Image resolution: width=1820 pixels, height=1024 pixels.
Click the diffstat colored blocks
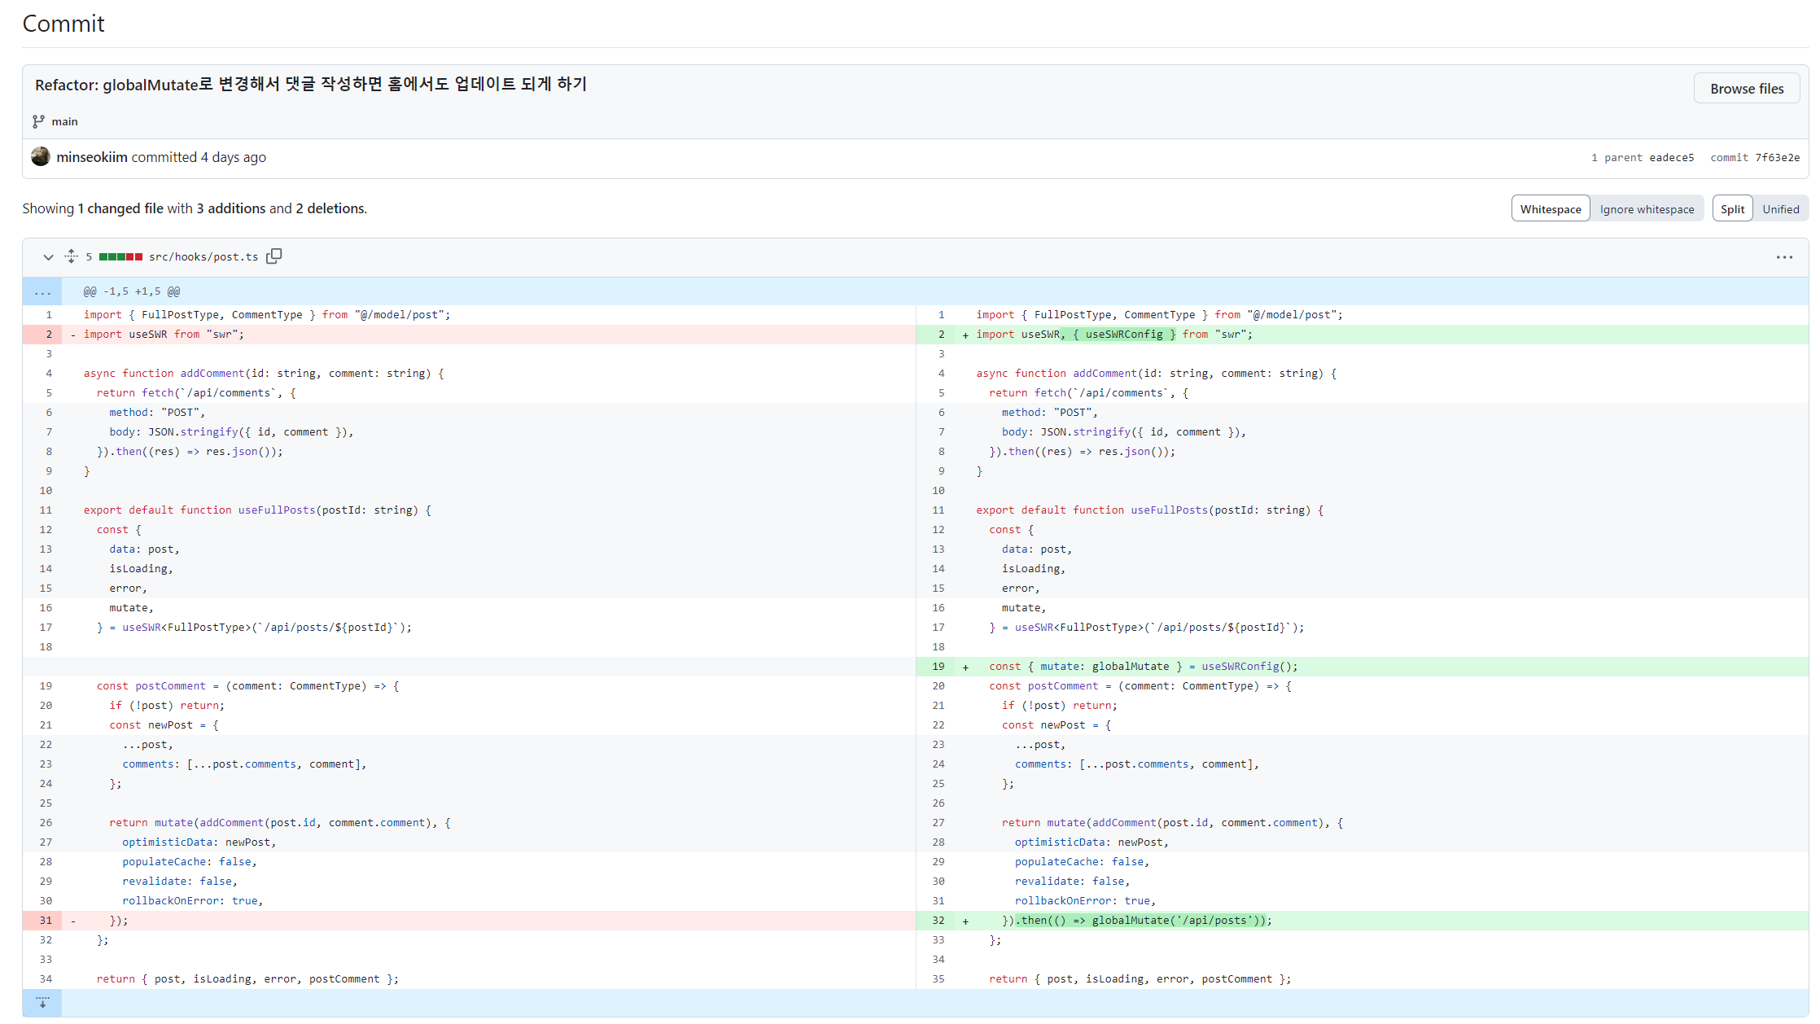[120, 256]
